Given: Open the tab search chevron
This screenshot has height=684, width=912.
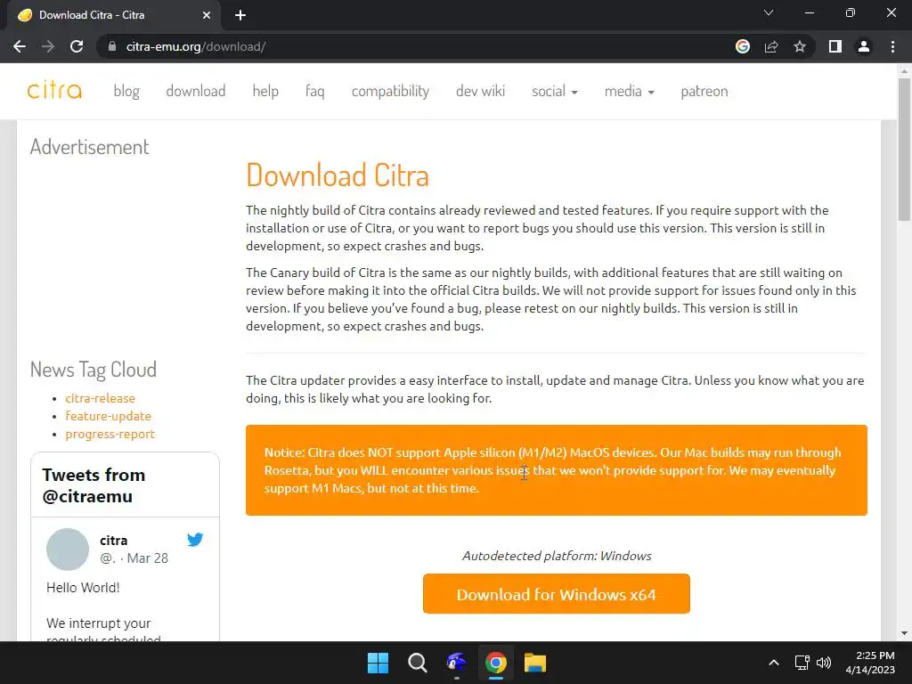Looking at the screenshot, I should click(x=769, y=12).
